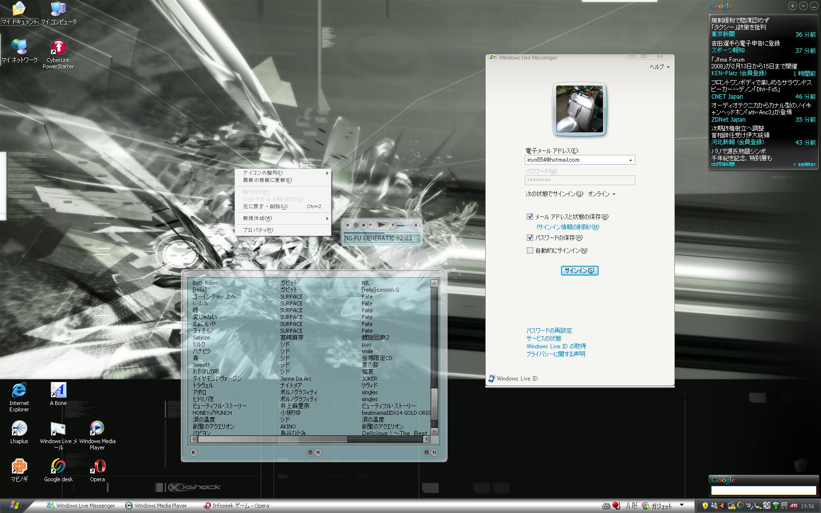Click the red ATI tray icon
This screenshot has height=513, width=821.
point(794,506)
